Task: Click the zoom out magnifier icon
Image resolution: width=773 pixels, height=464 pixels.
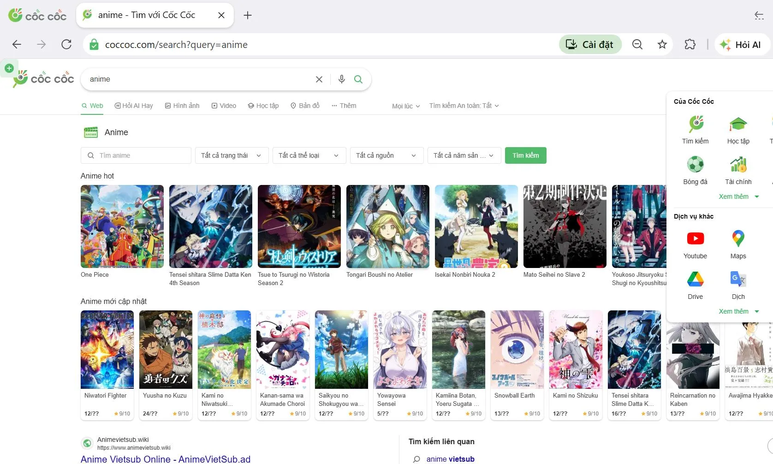Action: point(637,44)
